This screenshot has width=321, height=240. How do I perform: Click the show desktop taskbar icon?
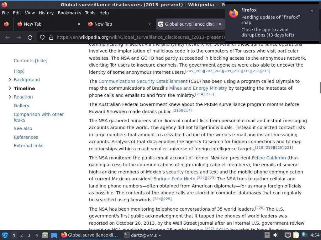click(x=54, y=235)
